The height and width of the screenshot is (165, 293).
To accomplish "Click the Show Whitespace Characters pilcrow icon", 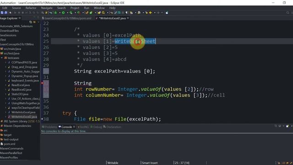I will coord(126,13).
